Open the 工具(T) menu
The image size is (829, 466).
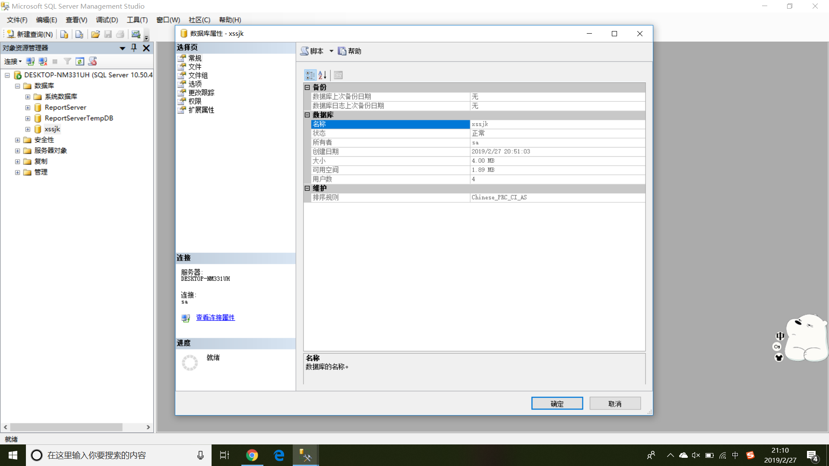click(137, 20)
